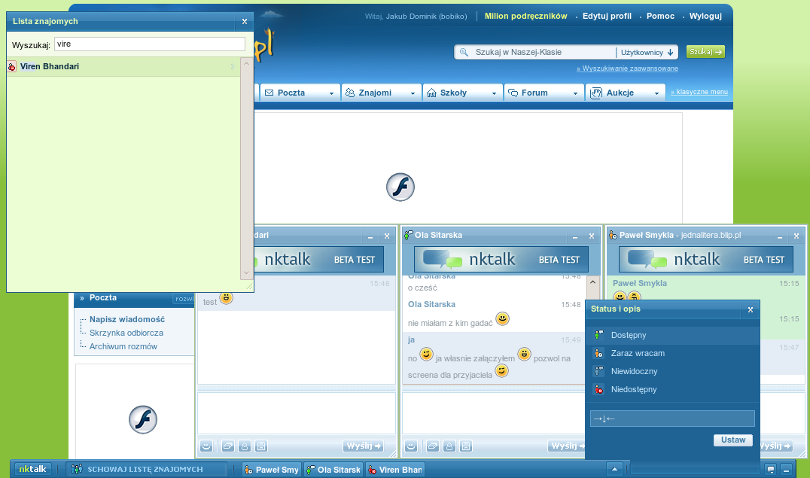Click the archive icon in Ola Sitarska chat
The height and width of the screenshot is (478, 810).
point(465,446)
